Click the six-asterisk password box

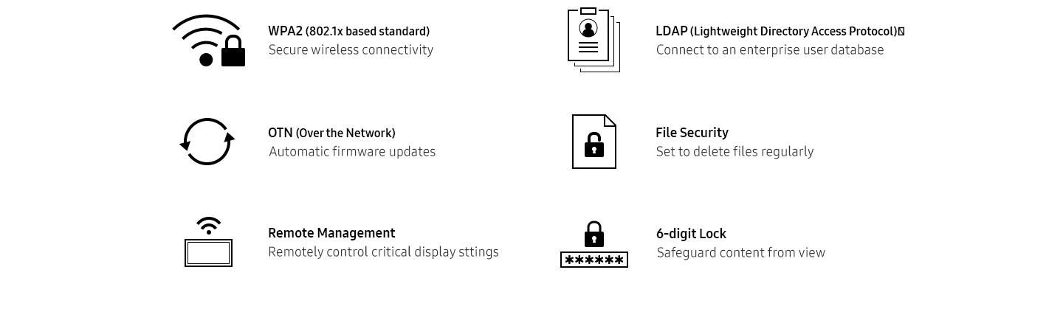(x=594, y=260)
